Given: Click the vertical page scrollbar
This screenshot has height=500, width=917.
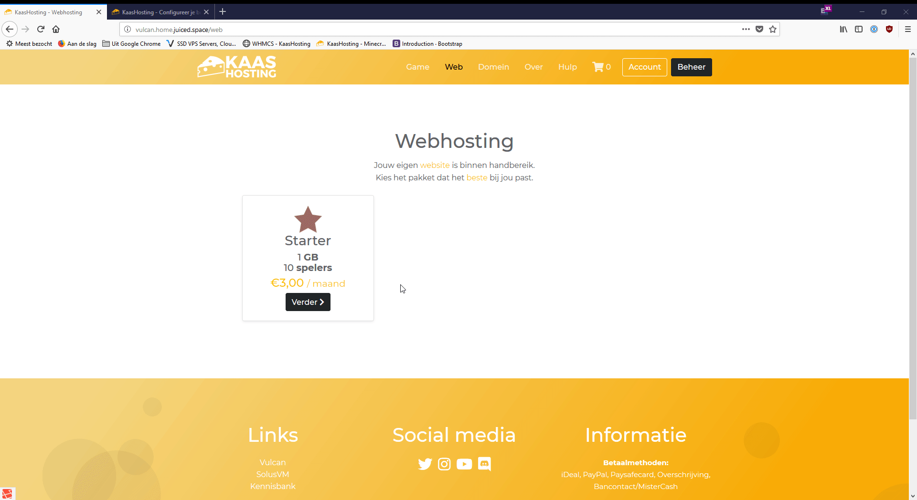Looking at the screenshot, I should tap(913, 239).
